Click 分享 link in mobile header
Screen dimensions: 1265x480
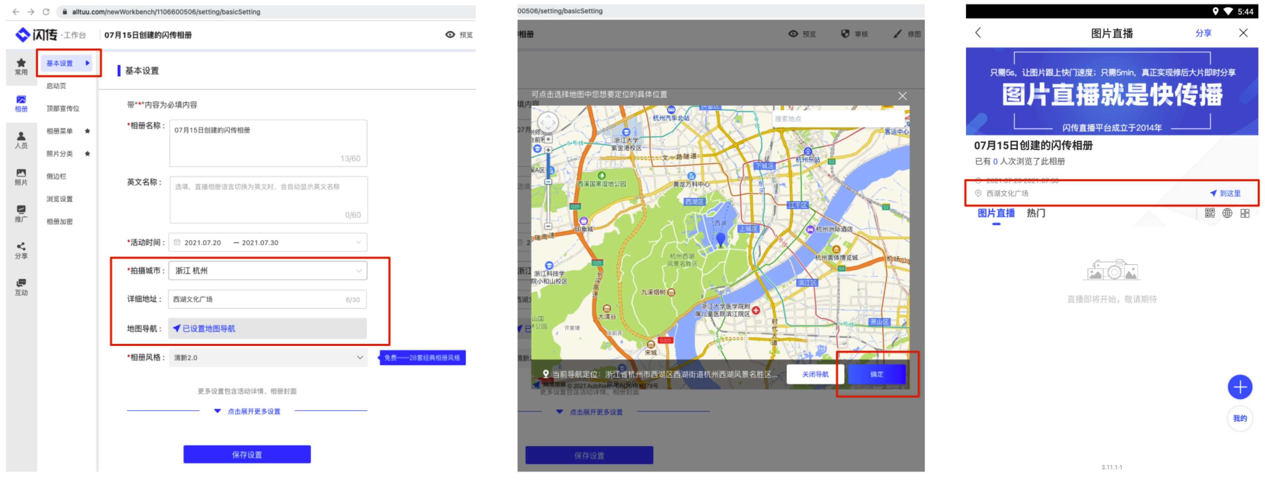pos(1203,33)
